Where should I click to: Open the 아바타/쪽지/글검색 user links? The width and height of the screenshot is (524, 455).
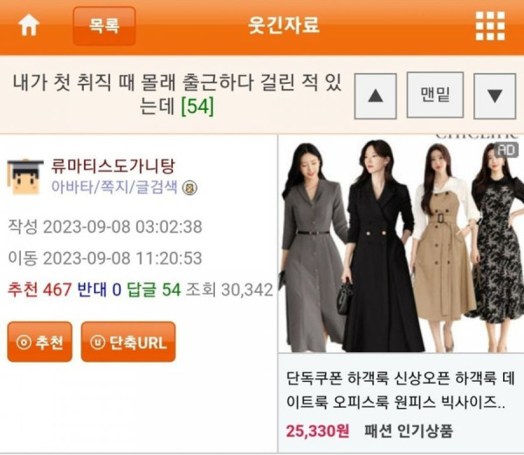pyautogui.click(x=114, y=187)
